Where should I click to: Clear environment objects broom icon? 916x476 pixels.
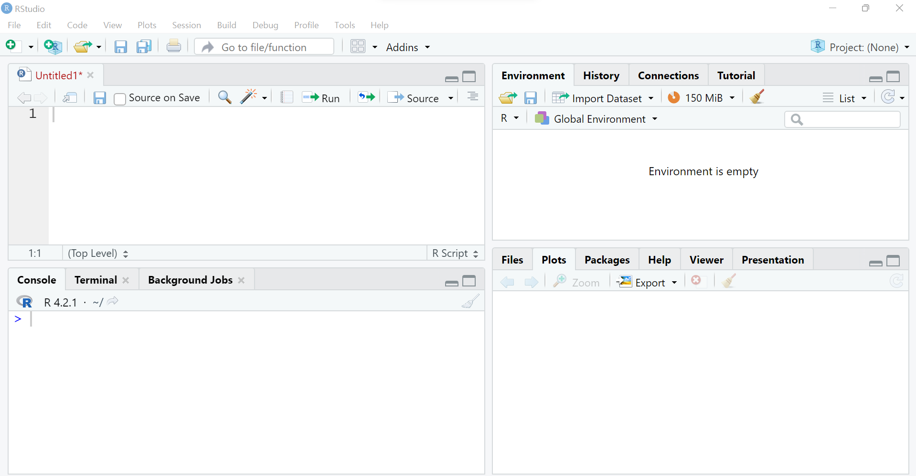(757, 97)
